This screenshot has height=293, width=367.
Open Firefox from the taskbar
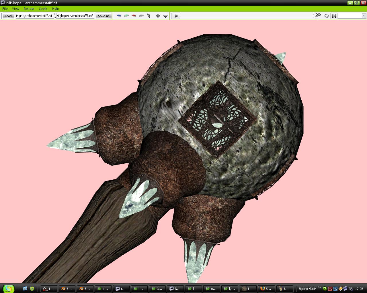[266, 289]
